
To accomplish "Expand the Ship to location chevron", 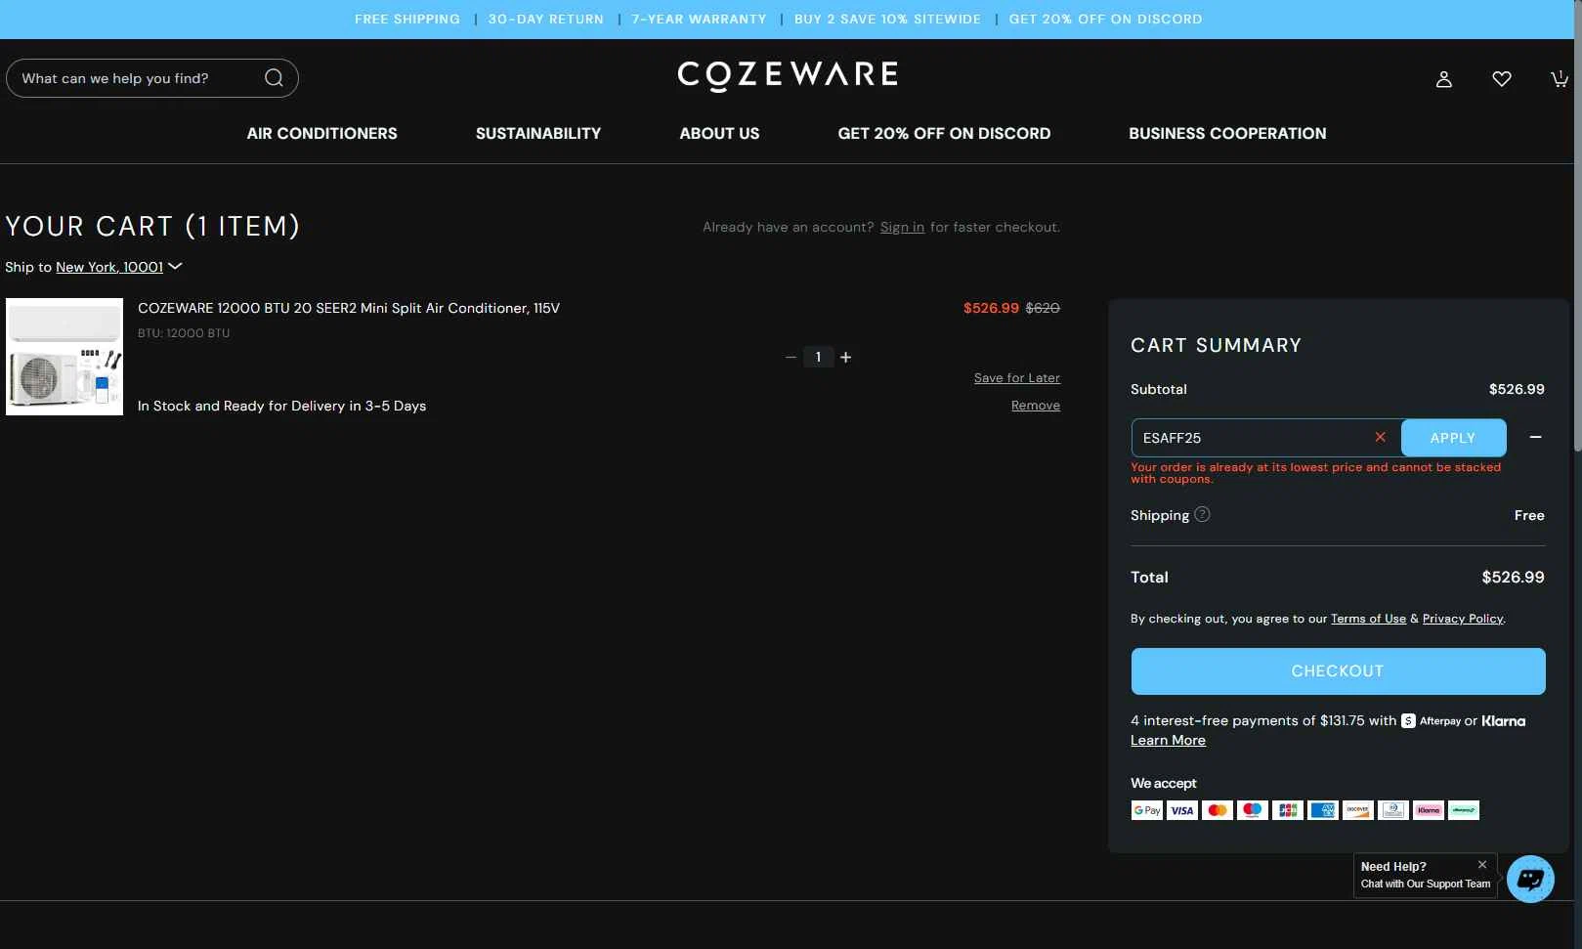I will point(175,266).
